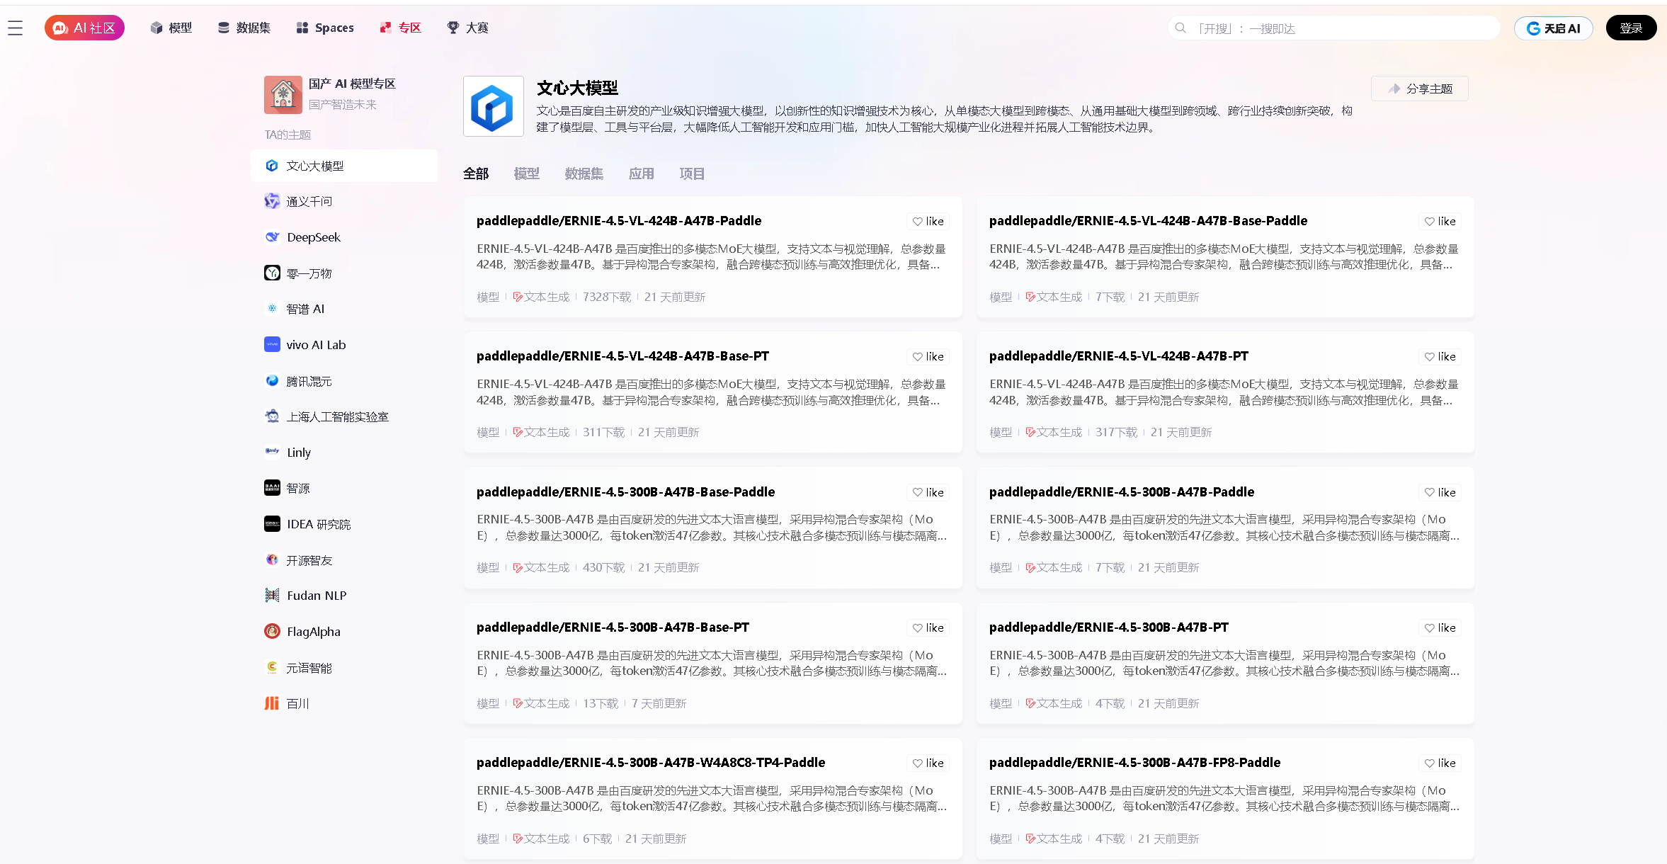The image size is (1667, 864).
Task: Click the search magnifier icon
Action: [x=1180, y=28]
